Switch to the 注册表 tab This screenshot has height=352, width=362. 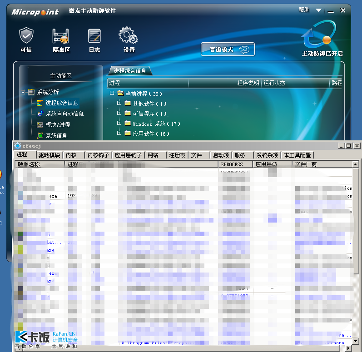[x=177, y=155]
